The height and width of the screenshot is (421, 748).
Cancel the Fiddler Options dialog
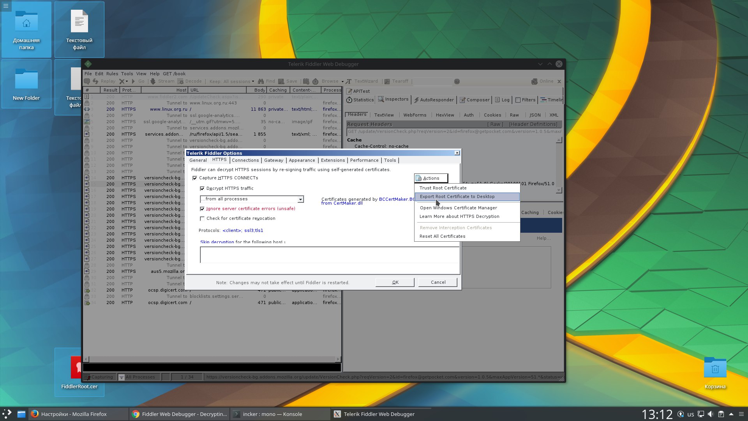[438, 282]
